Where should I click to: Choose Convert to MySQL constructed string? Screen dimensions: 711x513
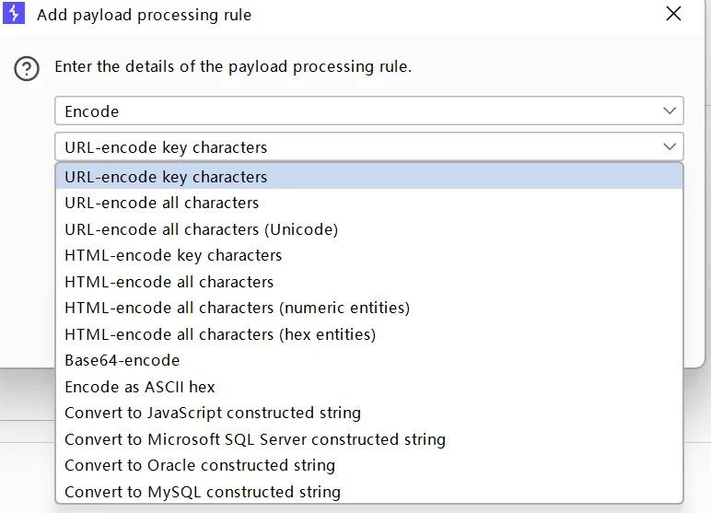[x=203, y=492]
